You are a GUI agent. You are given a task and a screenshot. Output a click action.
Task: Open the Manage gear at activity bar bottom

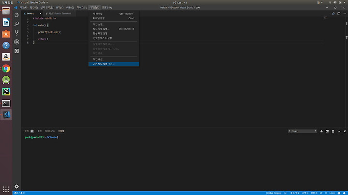tap(16, 186)
